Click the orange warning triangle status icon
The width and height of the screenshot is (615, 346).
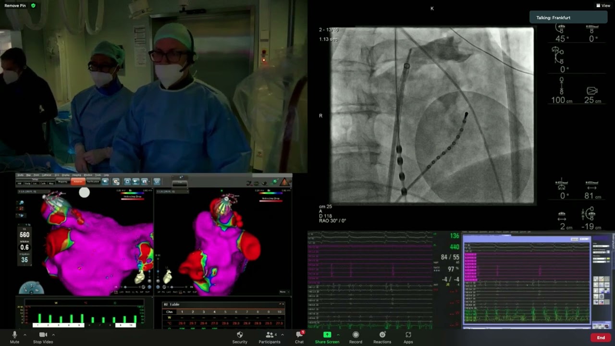click(285, 182)
